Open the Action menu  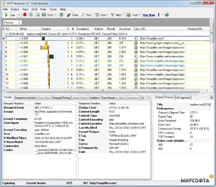coord(15,9)
